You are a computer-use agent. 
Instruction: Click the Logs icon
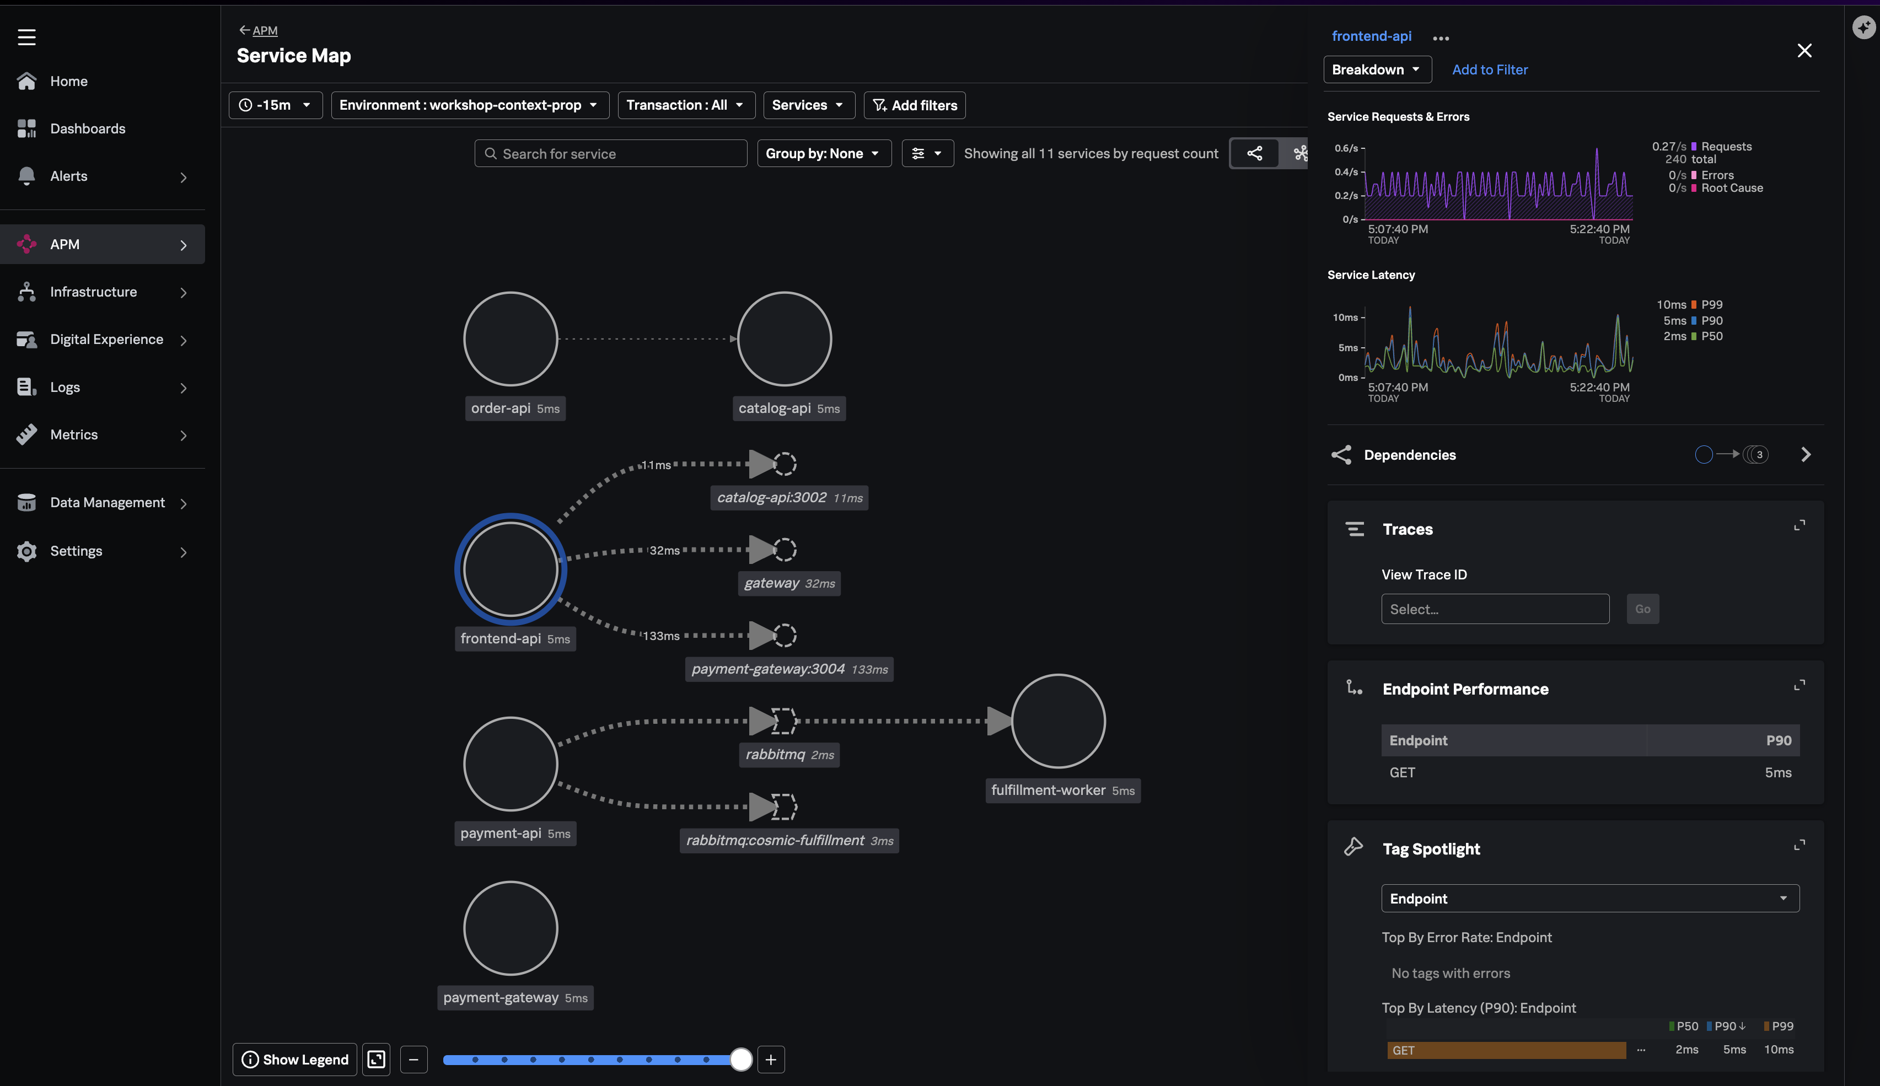pos(27,387)
